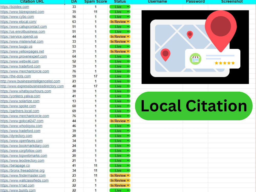Open the golocal247.com link
256x192 pixels.
click(22, 121)
